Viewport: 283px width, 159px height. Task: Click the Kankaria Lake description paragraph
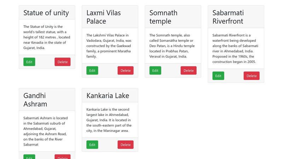pyautogui.click(x=109, y=120)
